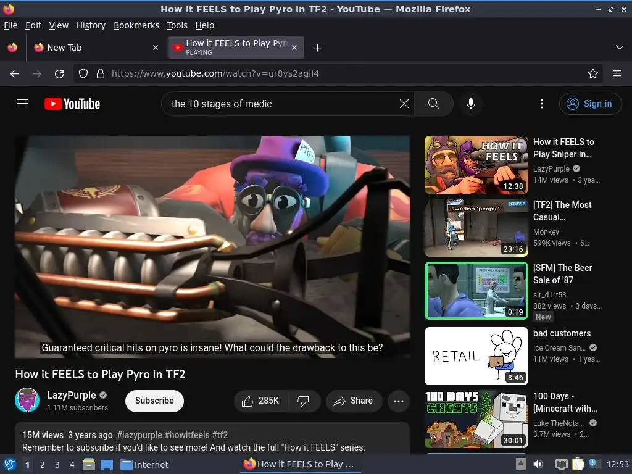632x474 pixels.
Task: Open the notification tray icon
Action: tap(593, 463)
